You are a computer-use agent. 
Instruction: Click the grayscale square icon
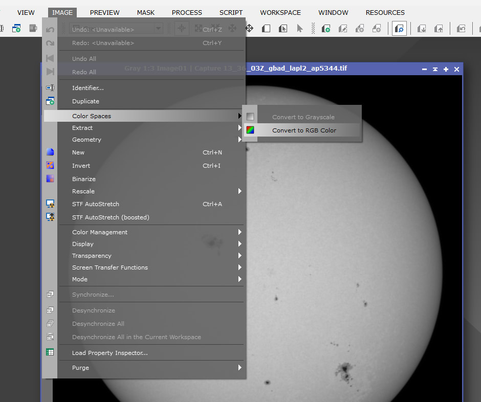tap(250, 117)
